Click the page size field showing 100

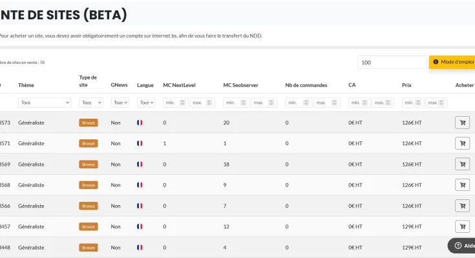pos(392,63)
